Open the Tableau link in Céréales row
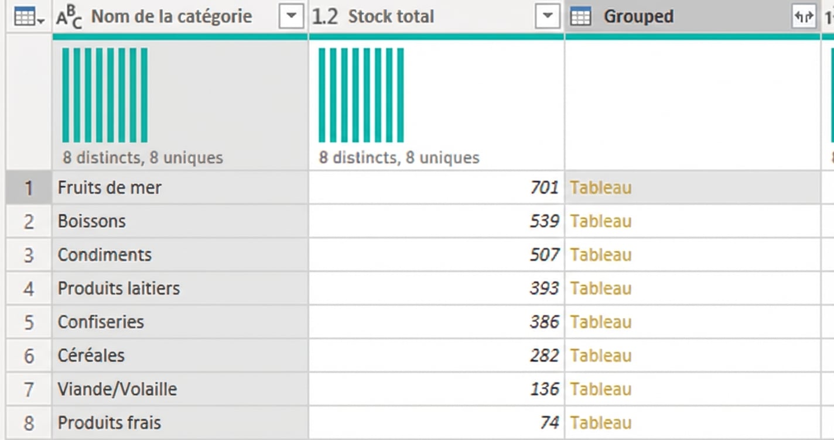The width and height of the screenshot is (834, 440). [x=601, y=356]
